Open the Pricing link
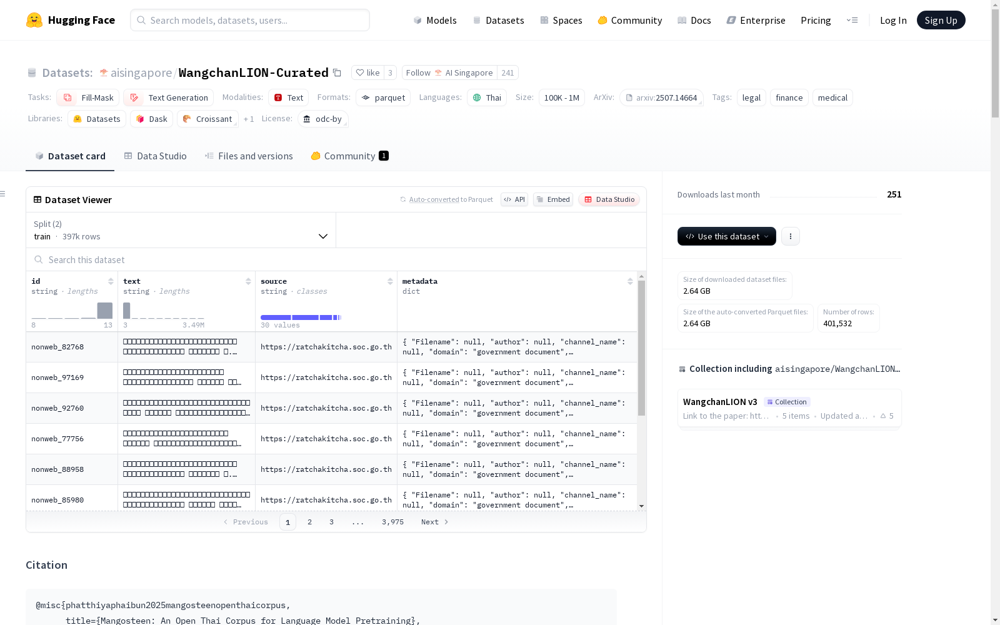 [x=816, y=20]
